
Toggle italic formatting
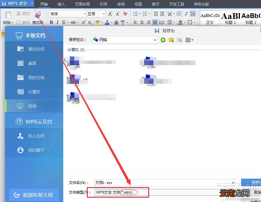[57, 22]
